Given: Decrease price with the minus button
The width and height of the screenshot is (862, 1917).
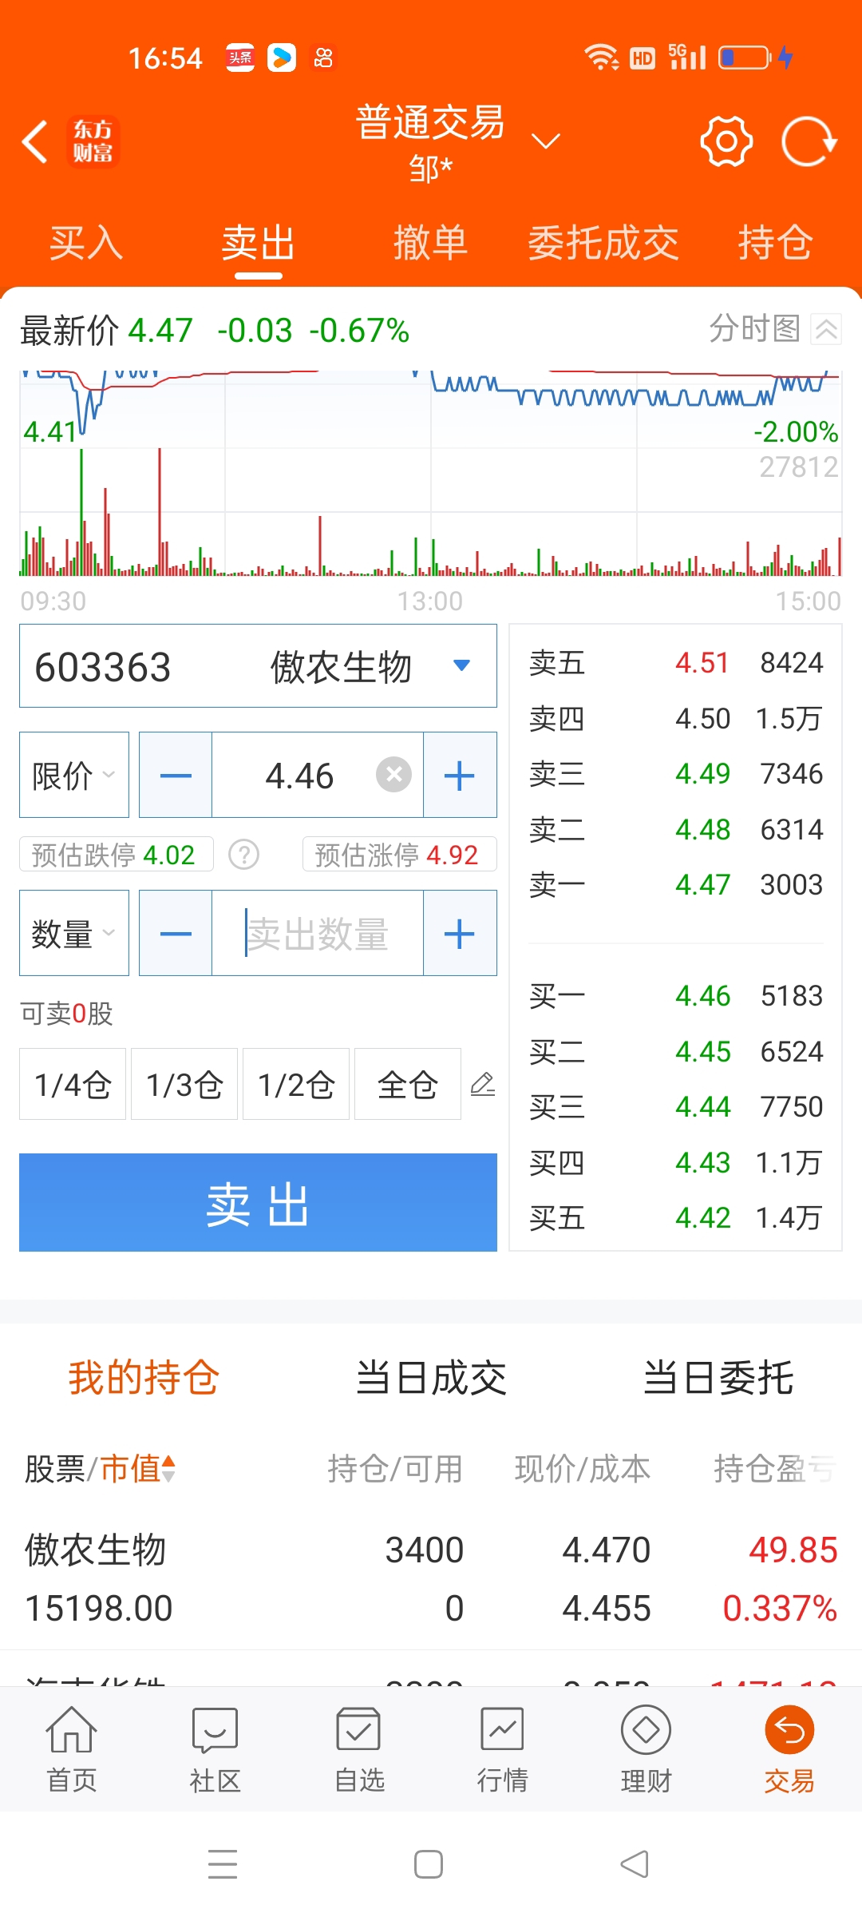Looking at the screenshot, I should (176, 775).
